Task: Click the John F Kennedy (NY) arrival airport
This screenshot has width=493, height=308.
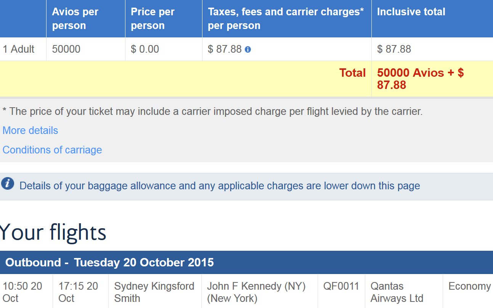Action: point(256,292)
